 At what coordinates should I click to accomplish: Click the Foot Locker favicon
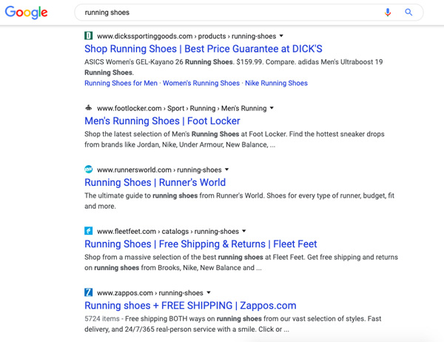click(x=88, y=107)
